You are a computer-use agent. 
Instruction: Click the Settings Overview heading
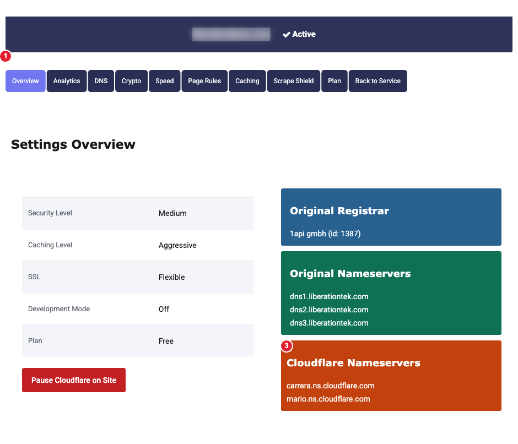tap(73, 144)
